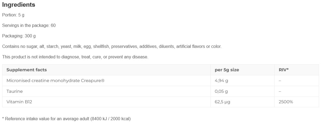Click the per 5g size column header

tap(227, 70)
